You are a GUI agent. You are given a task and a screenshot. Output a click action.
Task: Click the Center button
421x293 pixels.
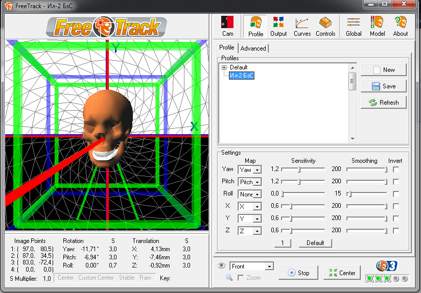[x=342, y=273]
